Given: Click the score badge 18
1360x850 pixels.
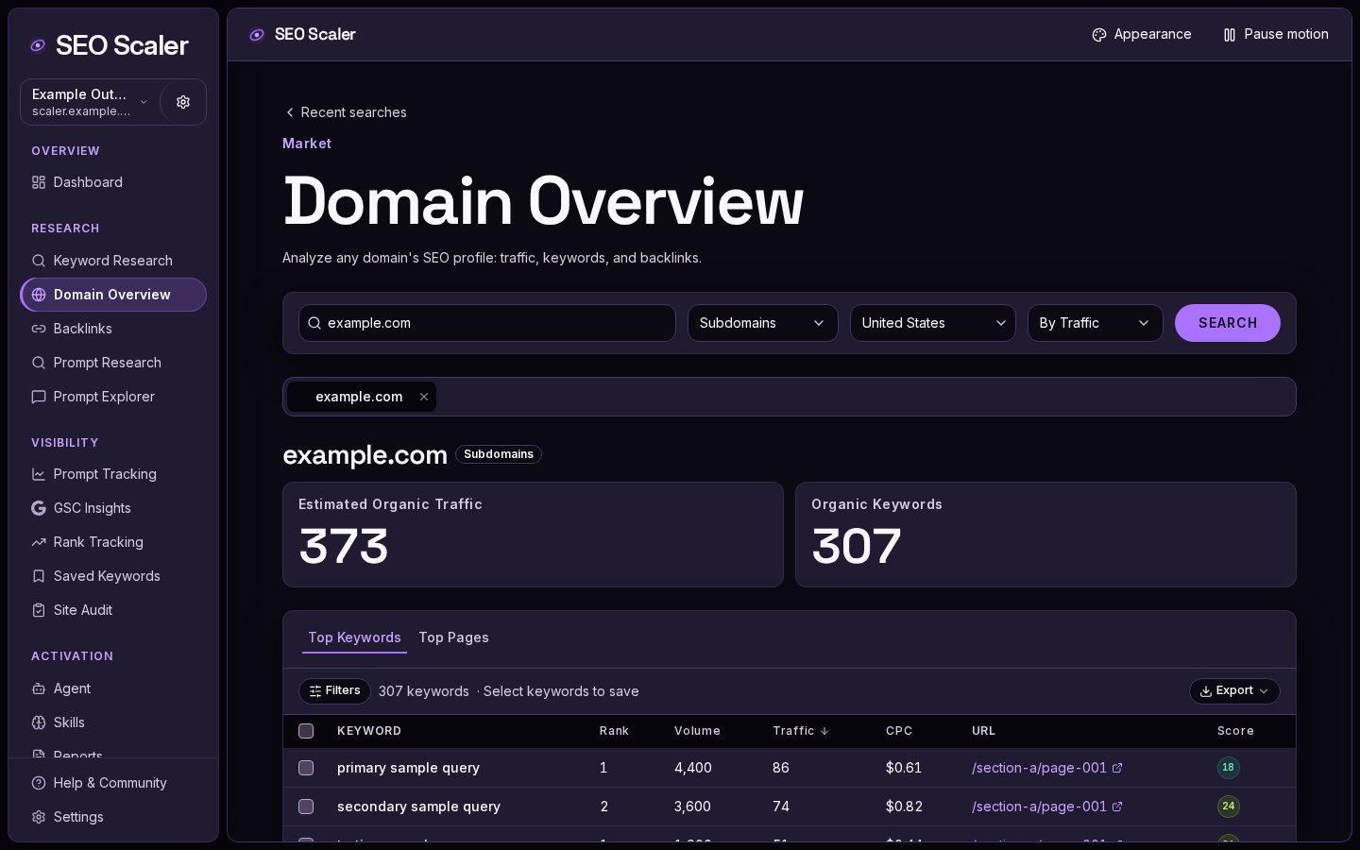Looking at the screenshot, I should 1228,768.
